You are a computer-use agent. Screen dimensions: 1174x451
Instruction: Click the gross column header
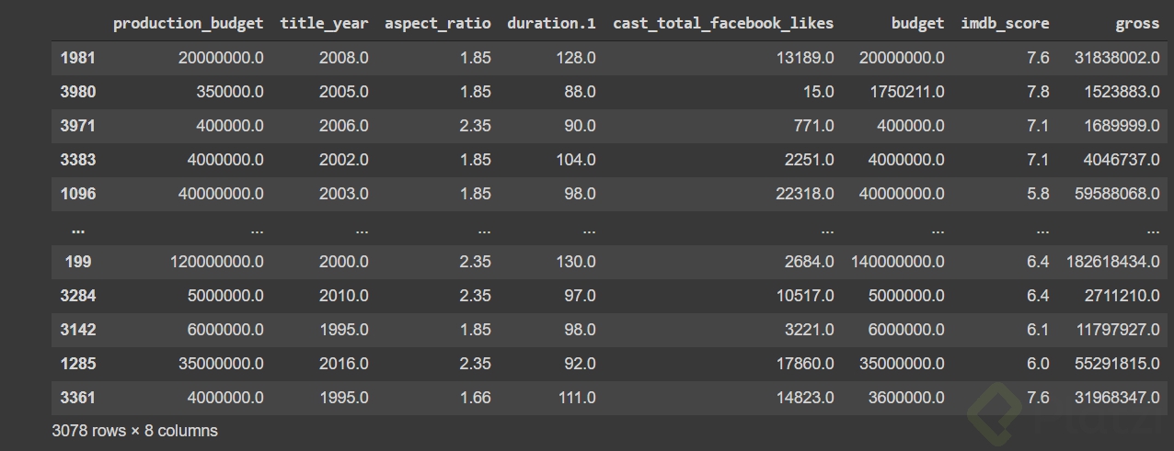coord(1137,24)
